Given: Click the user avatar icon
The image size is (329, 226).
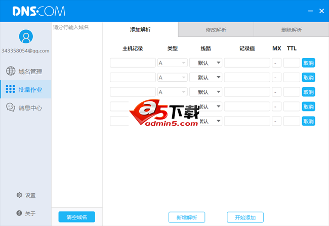Looking at the screenshot, I should click(x=26, y=36).
